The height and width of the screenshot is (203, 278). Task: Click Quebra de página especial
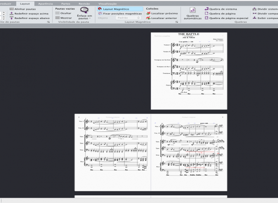[x=207, y=18]
